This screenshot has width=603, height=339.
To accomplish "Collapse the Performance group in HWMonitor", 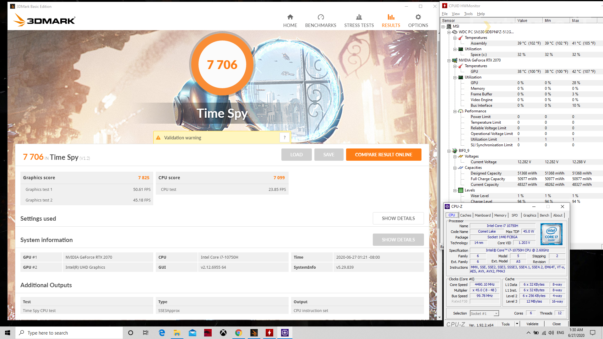I will point(455,111).
